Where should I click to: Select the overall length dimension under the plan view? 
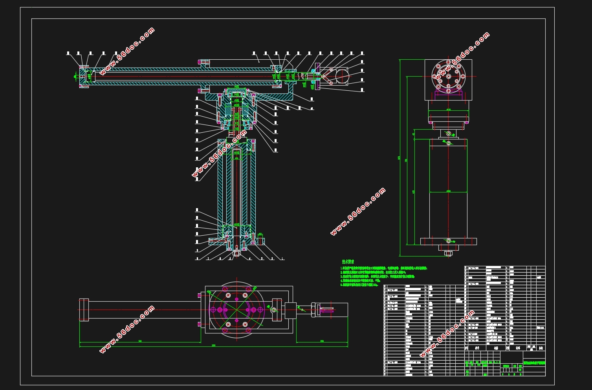pyautogui.click(x=213, y=346)
